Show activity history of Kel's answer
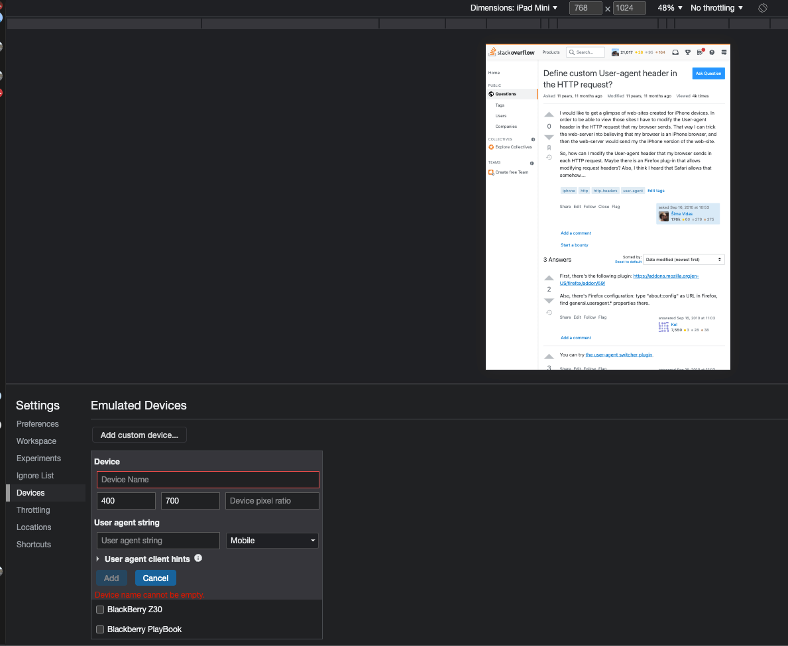Viewport: 788px width, 646px height. [549, 313]
